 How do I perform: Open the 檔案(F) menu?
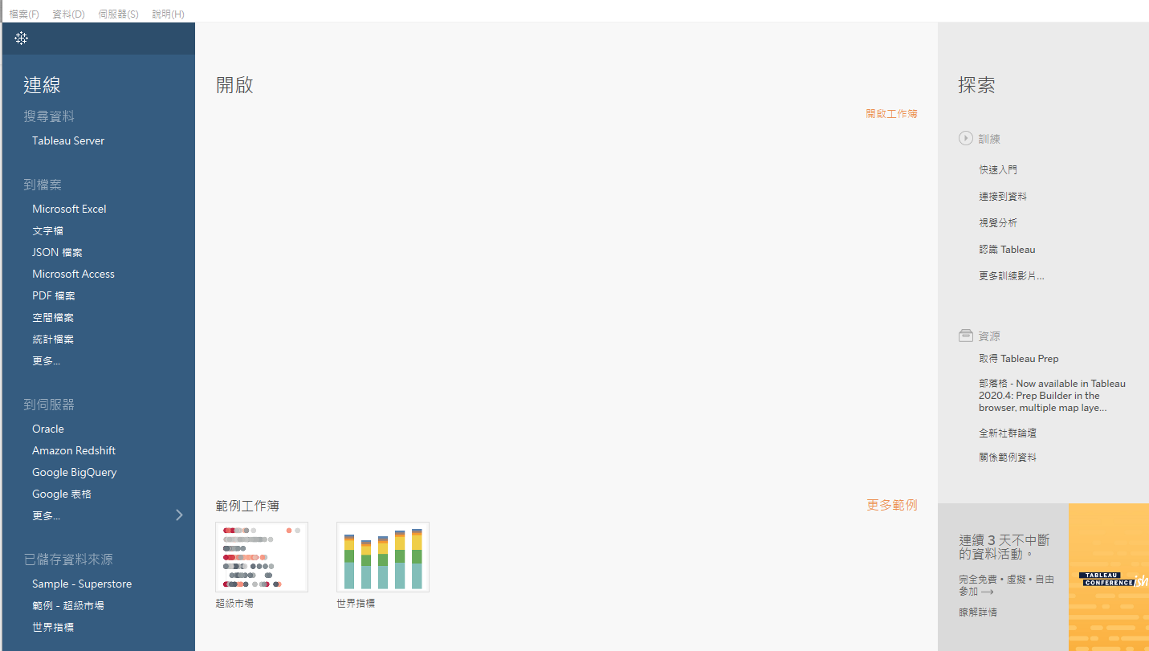click(x=24, y=14)
